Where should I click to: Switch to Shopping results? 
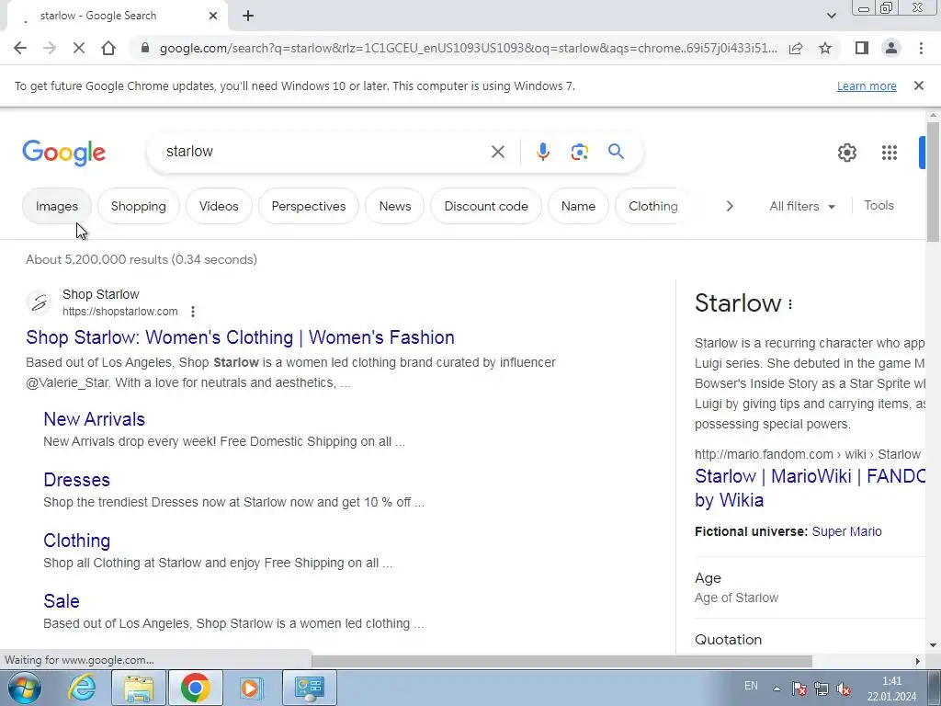pos(139,206)
